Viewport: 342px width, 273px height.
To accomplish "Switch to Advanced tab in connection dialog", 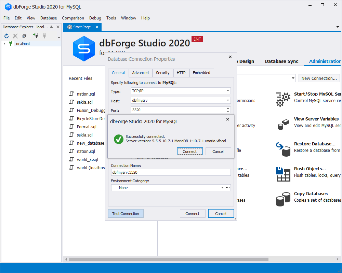I will (x=140, y=73).
